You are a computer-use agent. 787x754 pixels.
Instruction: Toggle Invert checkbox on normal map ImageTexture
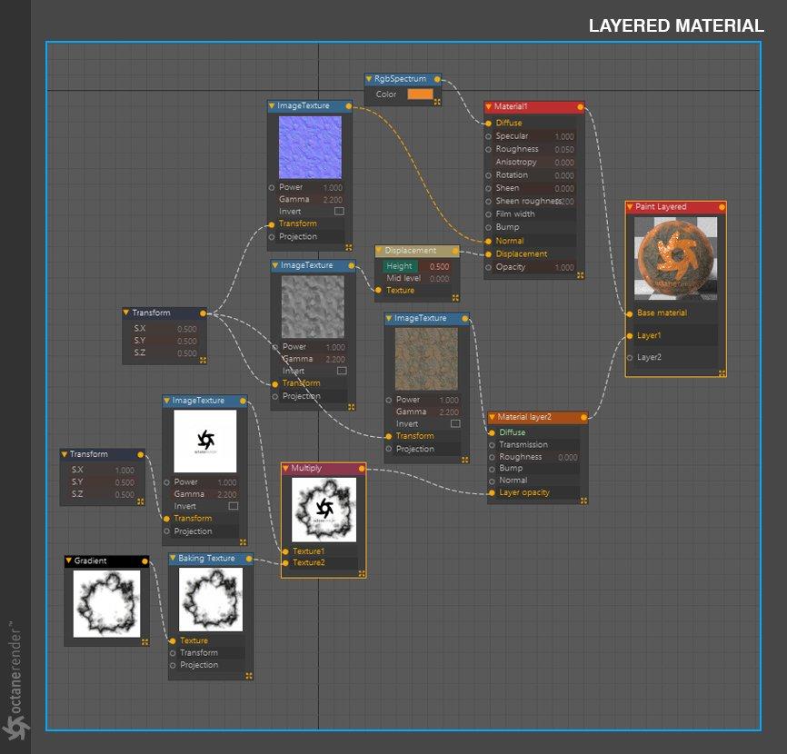pyautogui.click(x=339, y=211)
